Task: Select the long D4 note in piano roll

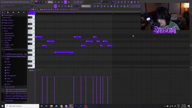Action: pyautogui.click(x=64, y=52)
